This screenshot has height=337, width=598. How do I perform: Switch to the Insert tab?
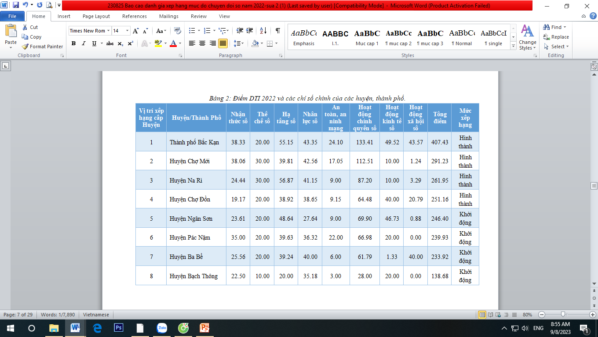[64, 16]
